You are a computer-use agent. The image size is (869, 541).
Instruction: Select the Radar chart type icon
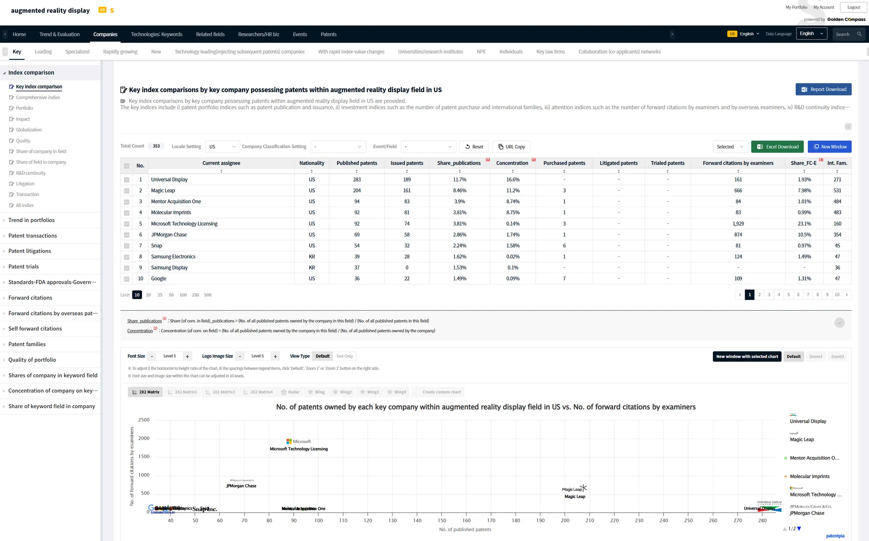pos(284,392)
